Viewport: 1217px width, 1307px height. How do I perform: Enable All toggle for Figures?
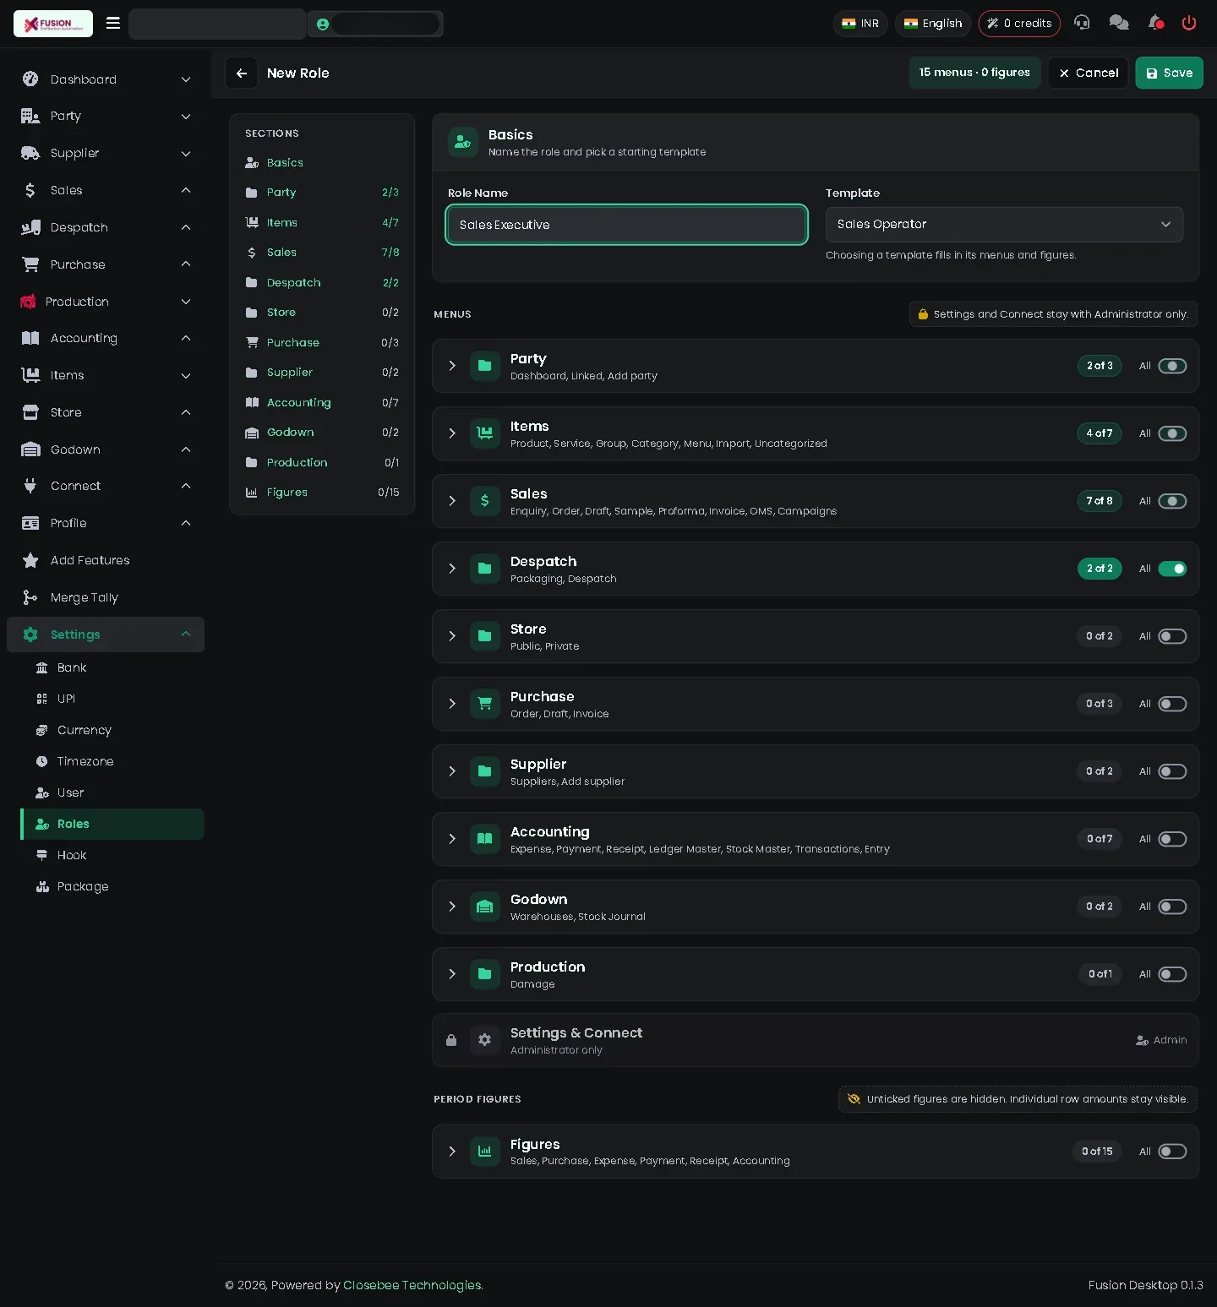click(x=1172, y=1152)
